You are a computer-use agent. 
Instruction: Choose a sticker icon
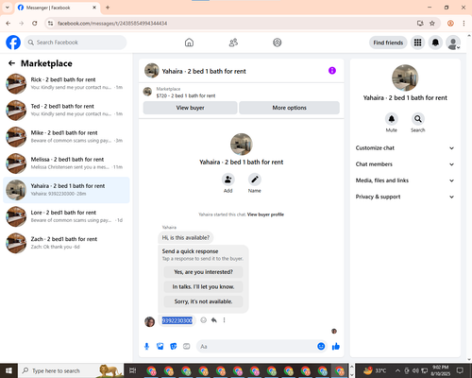point(174,347)
